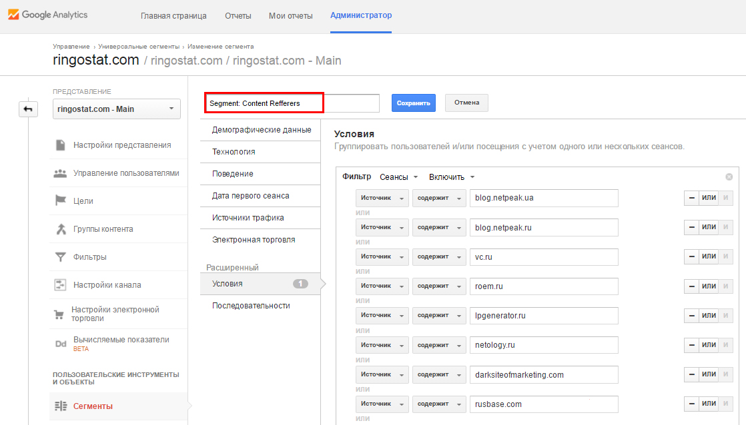Remove the roem.ru condition row
The height and width of the screenshot is (425, 746).
[x=691, y=286]
